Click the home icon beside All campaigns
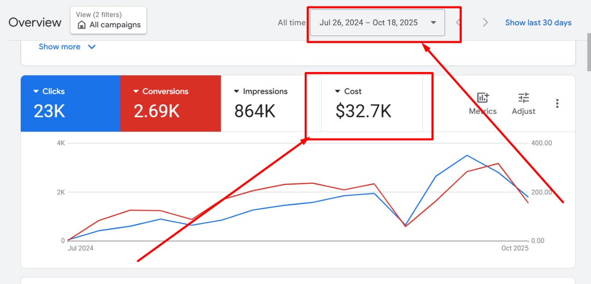The image size is (591, 284). coord(82,25)
